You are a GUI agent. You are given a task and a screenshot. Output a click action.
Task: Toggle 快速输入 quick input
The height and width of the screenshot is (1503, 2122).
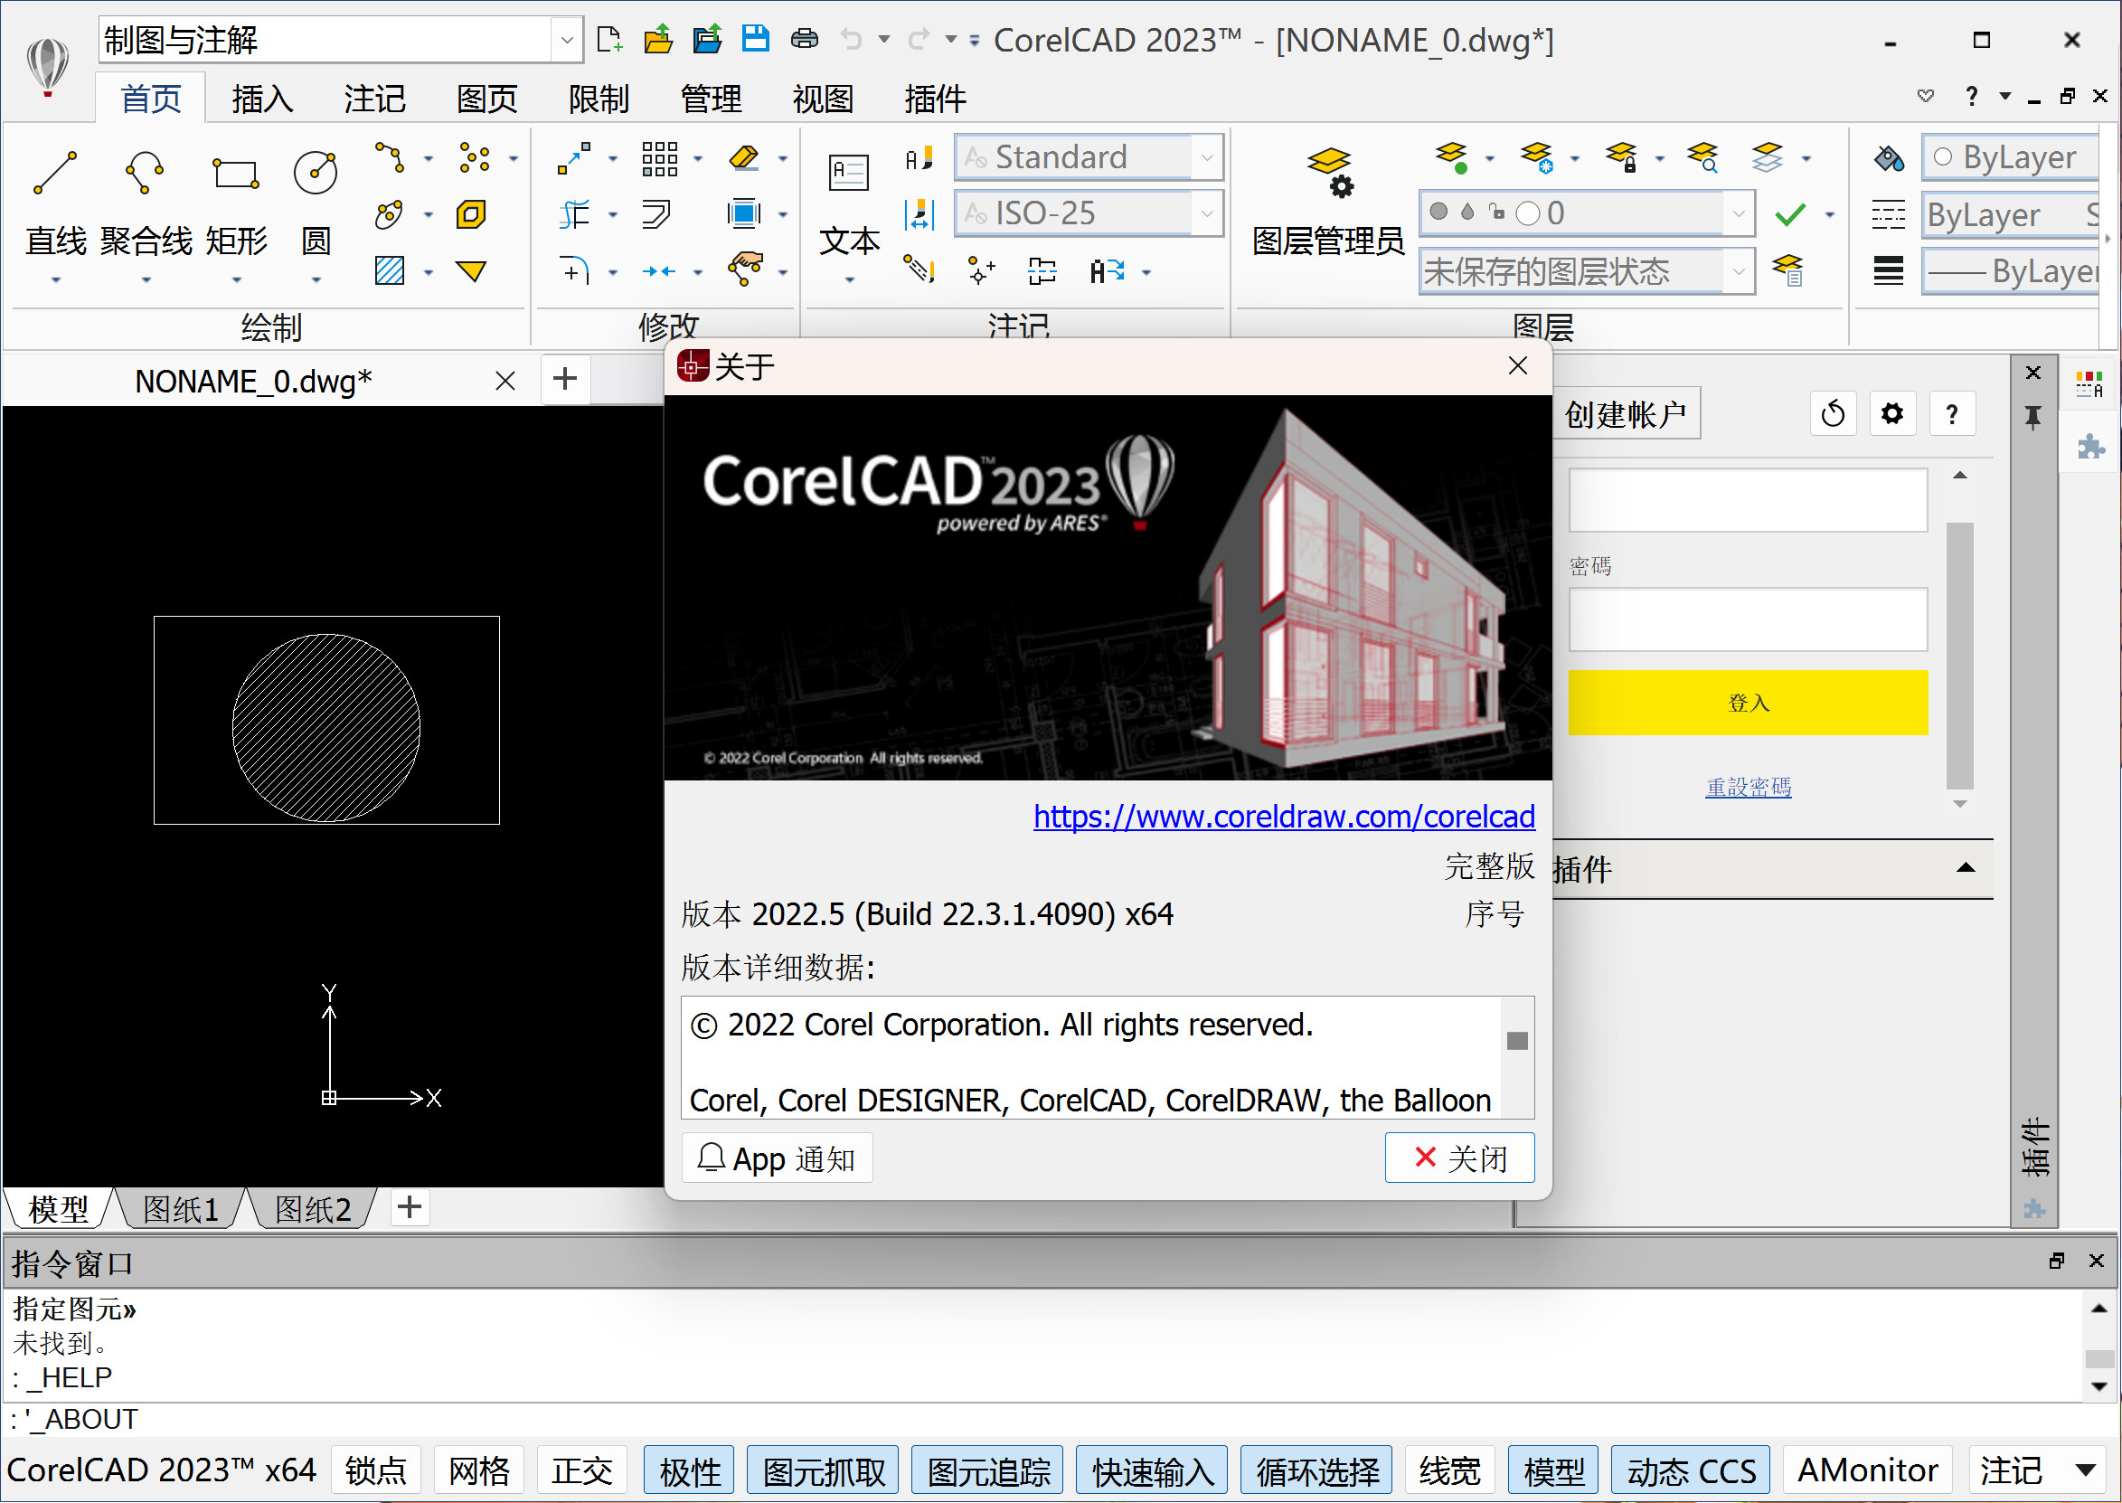(x=1153, y=1470)
